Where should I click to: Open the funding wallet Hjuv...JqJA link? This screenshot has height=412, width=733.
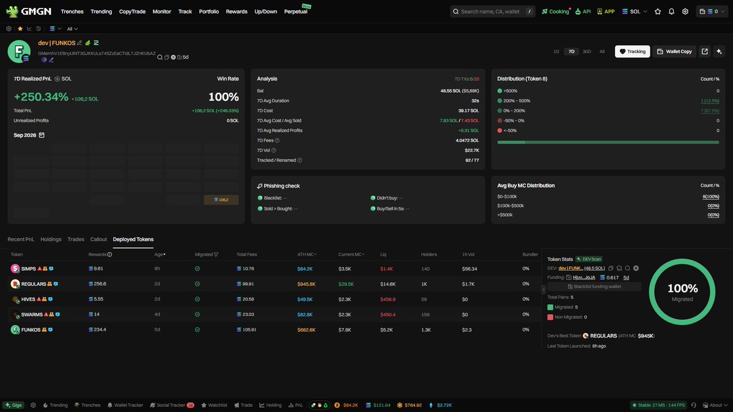pos(584,277)
